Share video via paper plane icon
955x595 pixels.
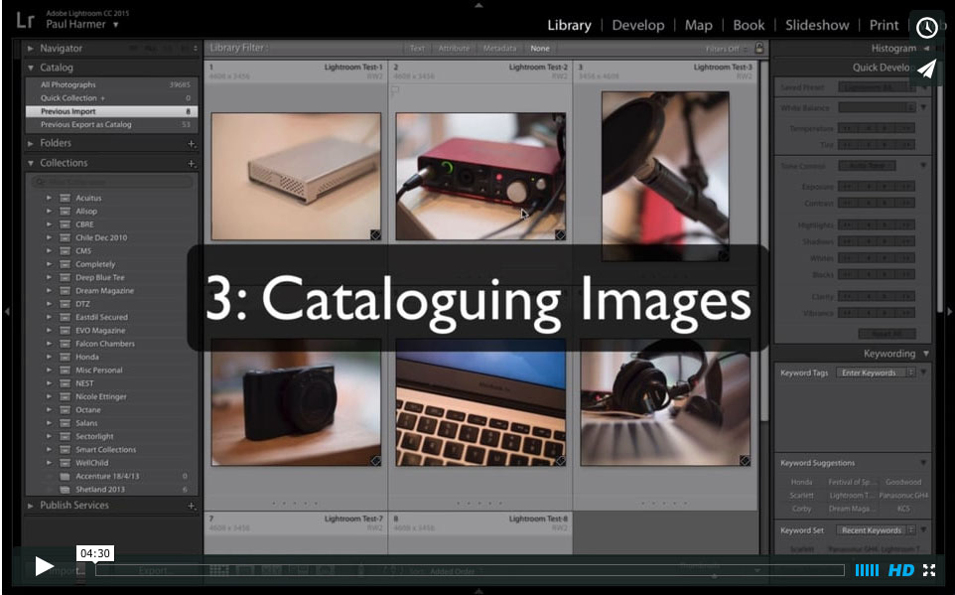926,70
